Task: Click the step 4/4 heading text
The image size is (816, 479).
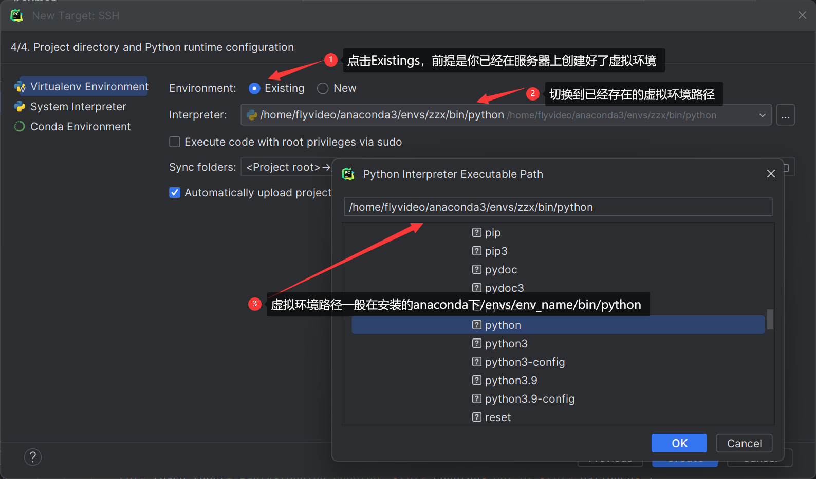Action: coord(152,47)
